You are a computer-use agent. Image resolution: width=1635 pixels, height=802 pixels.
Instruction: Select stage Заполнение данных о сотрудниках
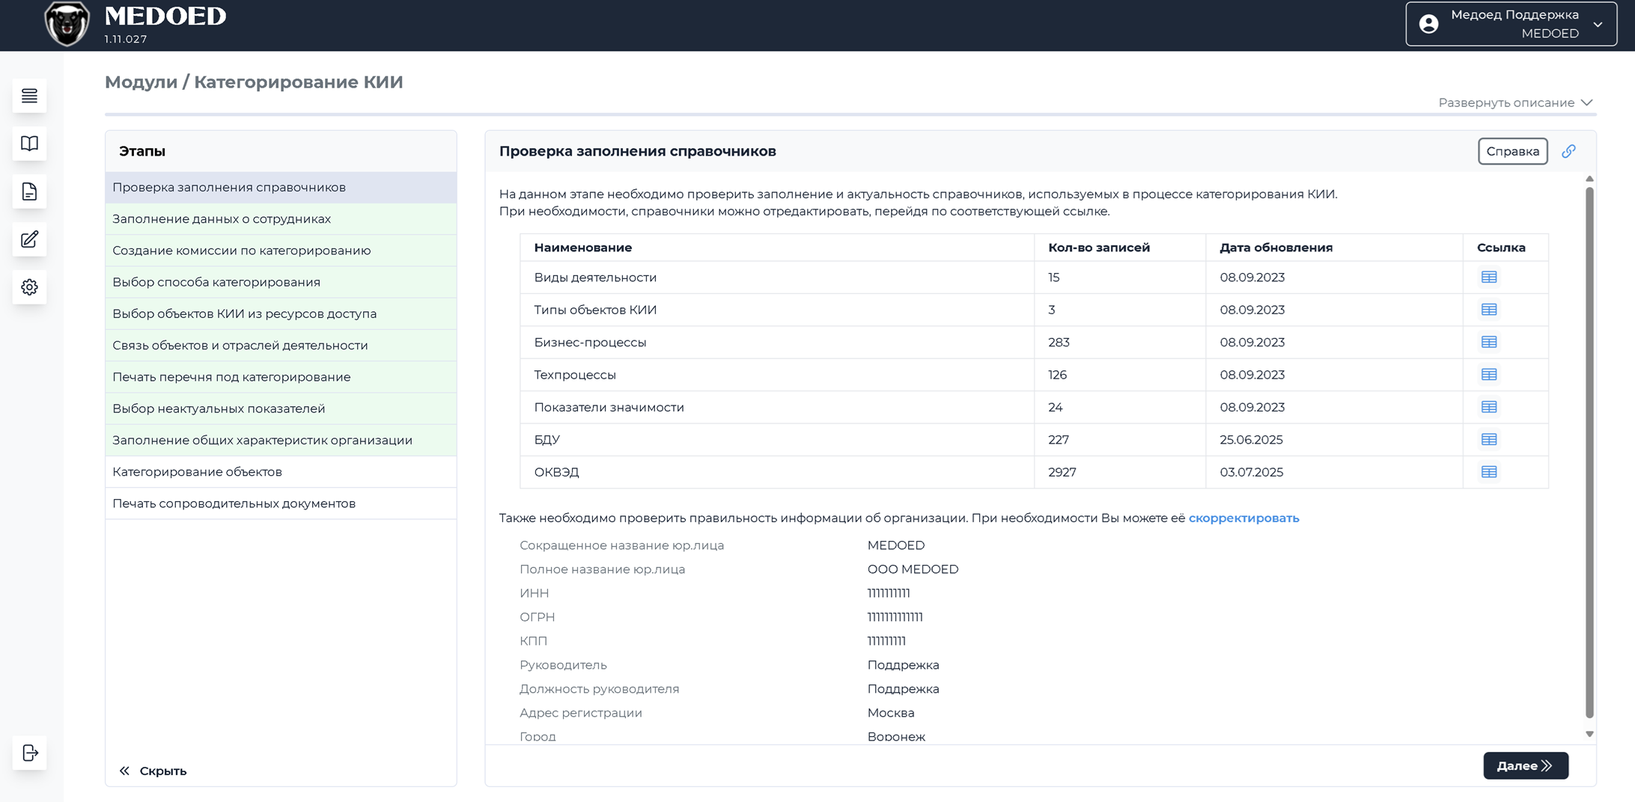pyautogui.click(x=281, y=218)
